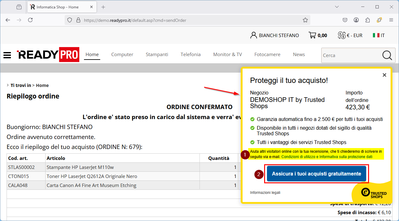Select the Informatica Shop - Home tab
This screenshot has height=221, width=399.
tap(62, 7)
